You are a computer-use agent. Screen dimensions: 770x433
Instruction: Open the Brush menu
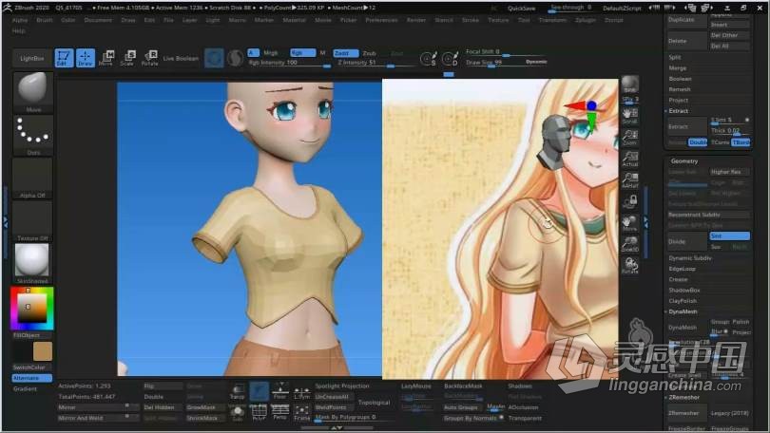click(44, 20)
